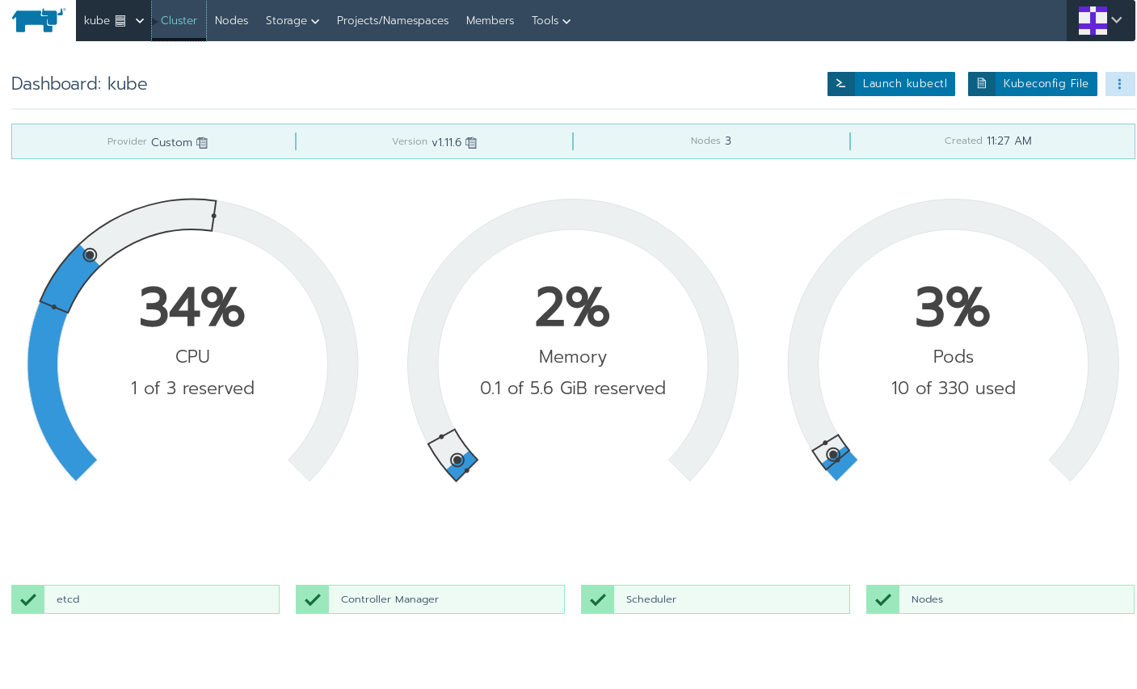Expand the Tools menu

click(551, 20)
